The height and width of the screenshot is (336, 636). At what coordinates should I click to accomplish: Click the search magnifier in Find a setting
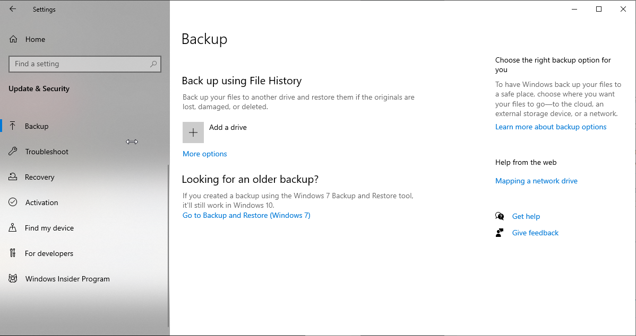point(153,64)
